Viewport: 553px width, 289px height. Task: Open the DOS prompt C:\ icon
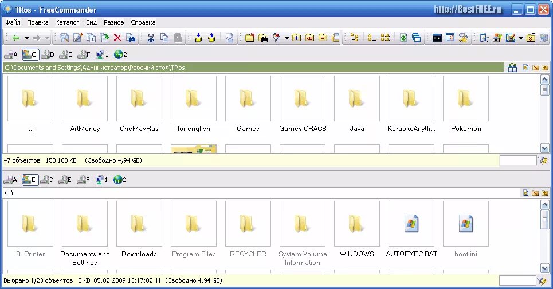(437, 38)
